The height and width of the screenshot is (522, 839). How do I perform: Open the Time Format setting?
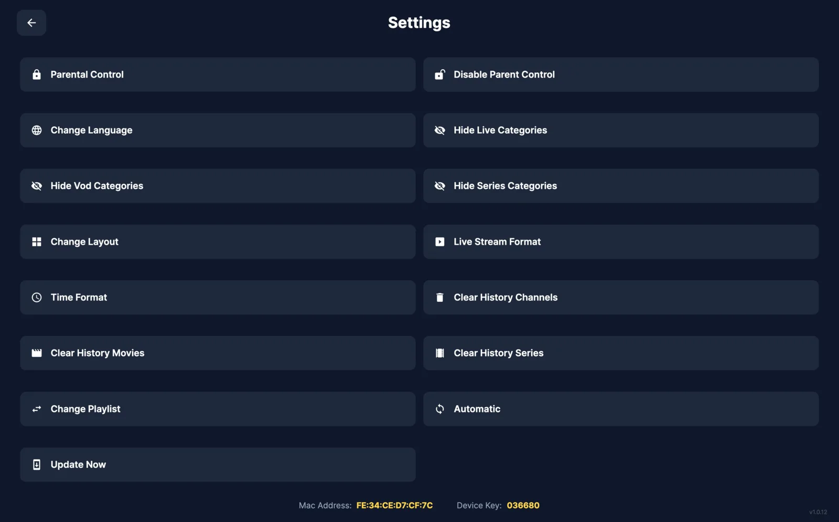[x=218, y=297]
